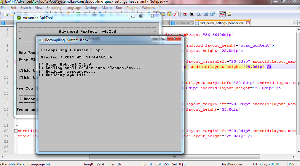Minimize the Recompiling SystemUI.apk window
The height and width of the screenshot is (166, 300).
coord(155,39)
